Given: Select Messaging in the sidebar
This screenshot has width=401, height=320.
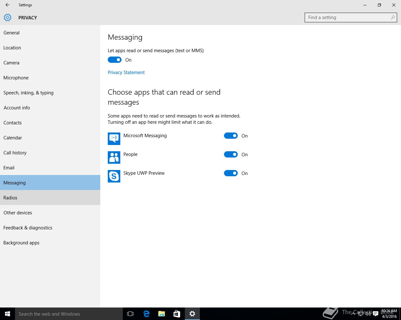Looking at the screenshot, I should point(50,182).
